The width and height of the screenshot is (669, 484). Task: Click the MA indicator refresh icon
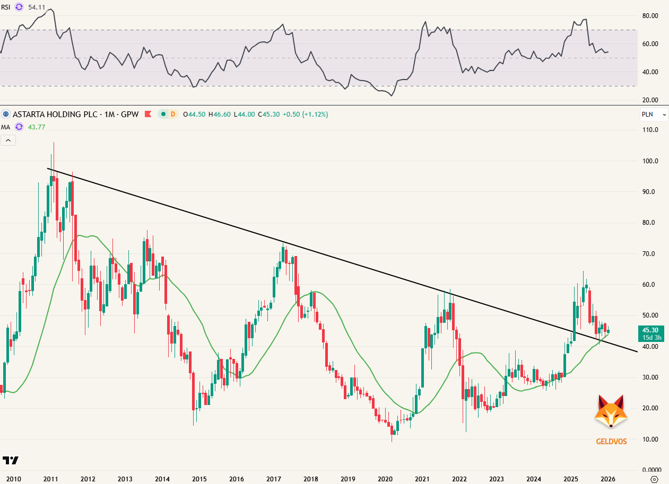click(x=19, y=127)
